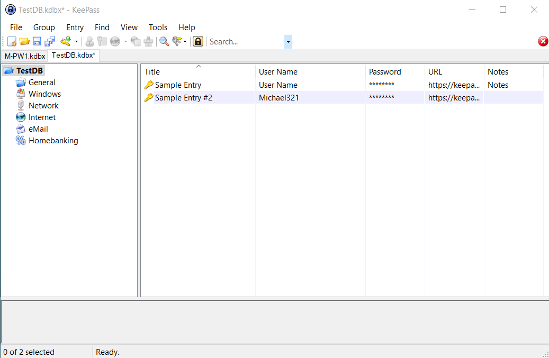Click the Add Entry key icon

point(66,42)
